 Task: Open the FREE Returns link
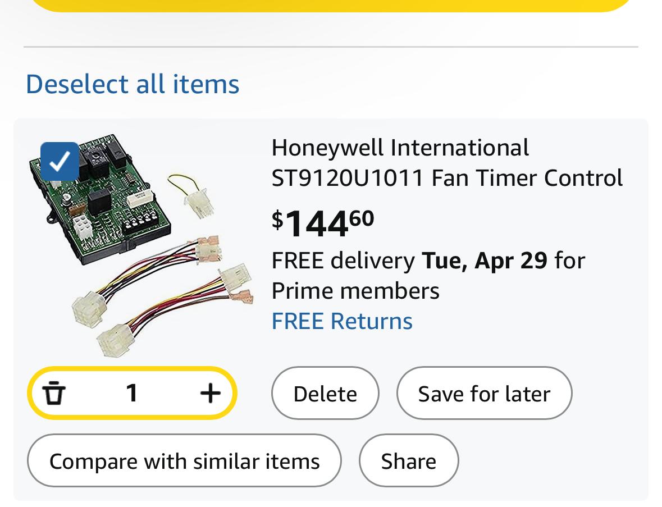(342, 321)
